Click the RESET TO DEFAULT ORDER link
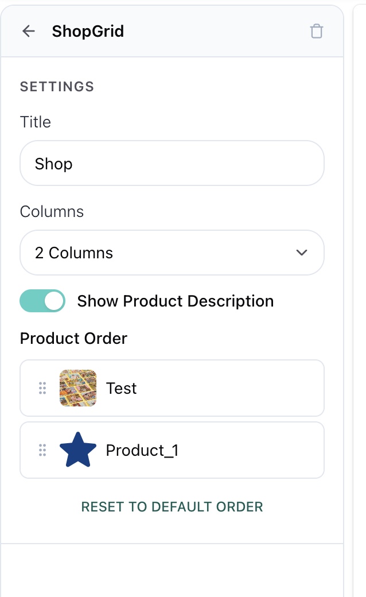Image resolution: width=366 pixels, height=597 pixels. tap(172, 507)
